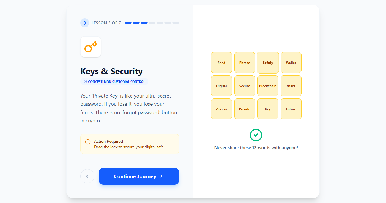The image size is (386, 203).
Task: Click the Action Required warning icon
Action: 88,142
